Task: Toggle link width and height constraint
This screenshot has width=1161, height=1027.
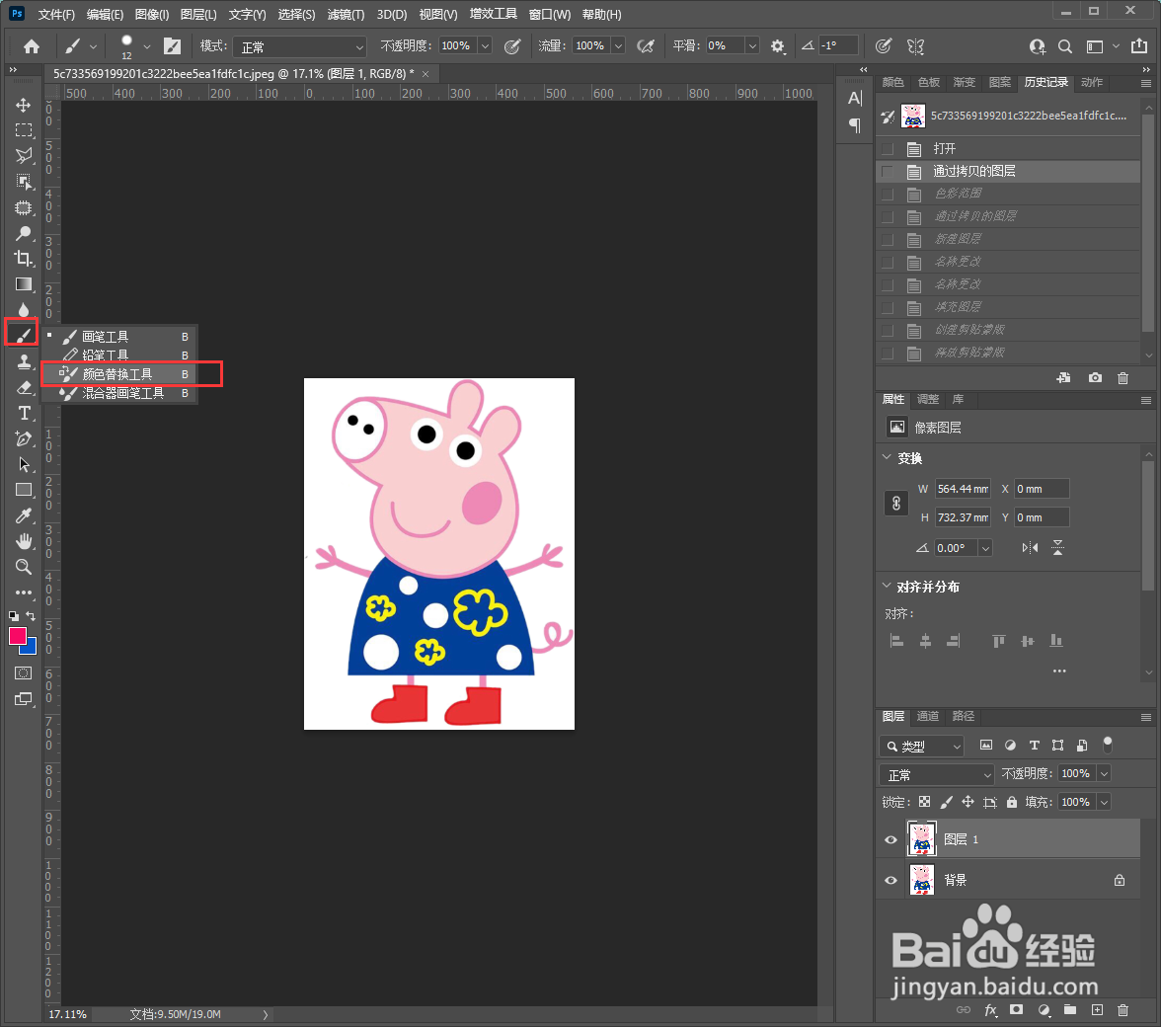Action: point(896,504)
